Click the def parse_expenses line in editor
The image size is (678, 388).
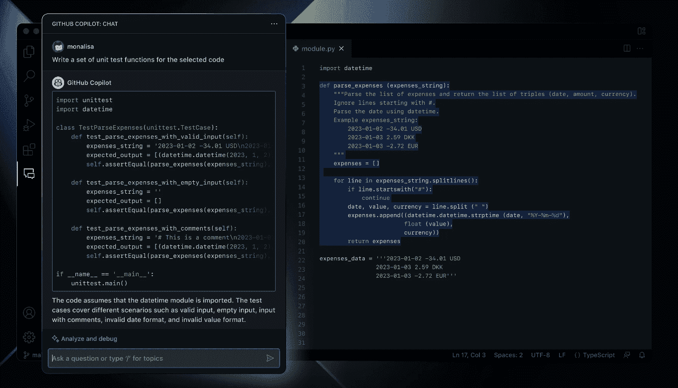[x=384, y=85]
